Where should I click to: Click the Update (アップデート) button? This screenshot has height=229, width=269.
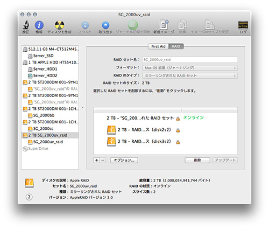225,160
